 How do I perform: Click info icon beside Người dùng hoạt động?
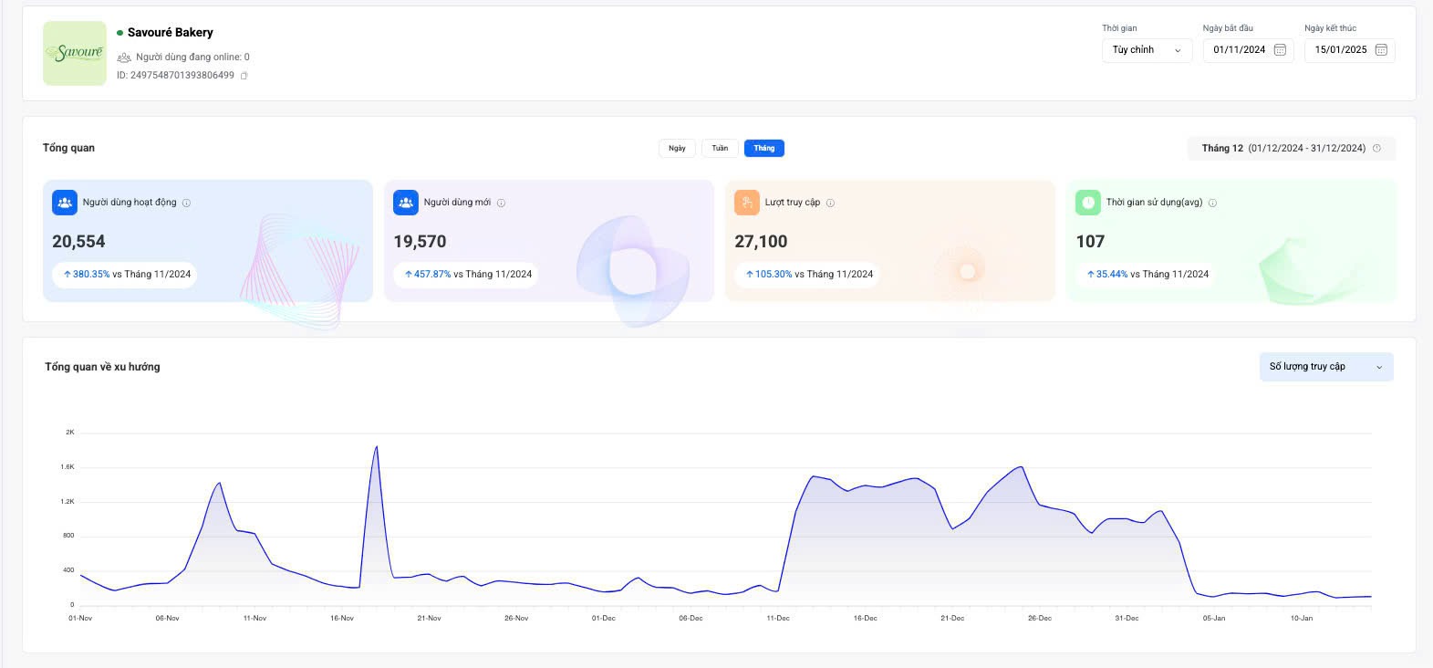(x=187, y=204)
